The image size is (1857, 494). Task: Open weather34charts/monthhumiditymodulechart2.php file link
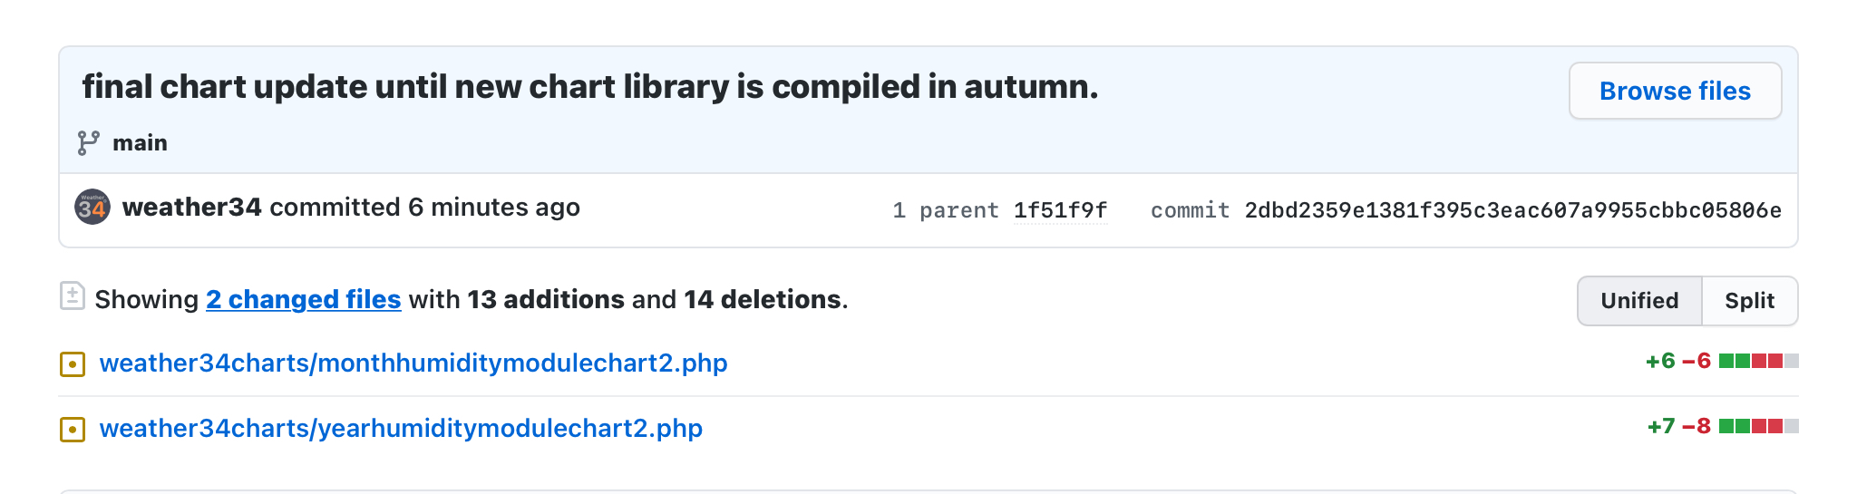(413, 363)
